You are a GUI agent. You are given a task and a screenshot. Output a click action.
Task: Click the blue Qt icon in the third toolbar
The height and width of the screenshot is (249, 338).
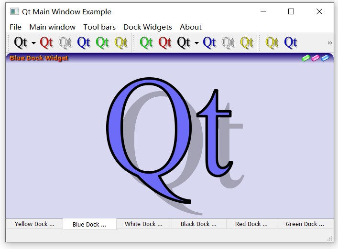pos(291,42)
